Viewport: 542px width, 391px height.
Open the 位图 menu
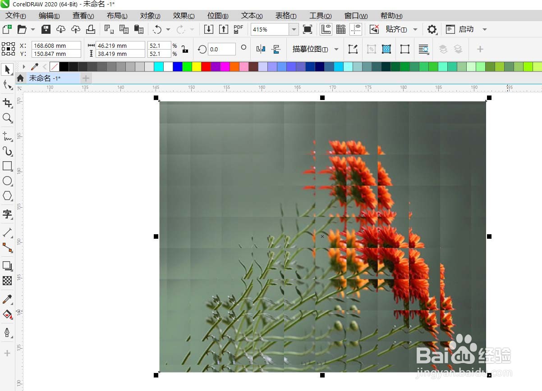pos(218,16)
